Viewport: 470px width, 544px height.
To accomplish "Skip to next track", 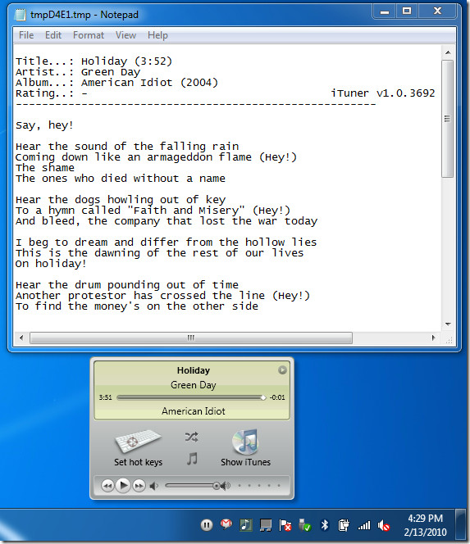I will pyautogui.click(x=139, y=486).
